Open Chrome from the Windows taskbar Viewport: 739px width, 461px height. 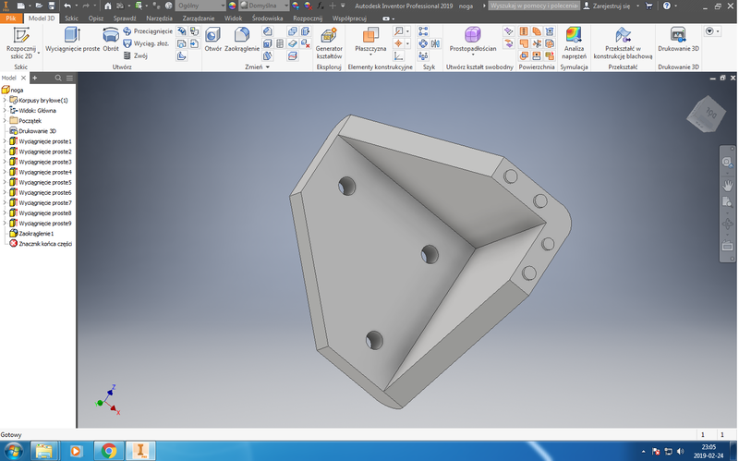[109, 451]
